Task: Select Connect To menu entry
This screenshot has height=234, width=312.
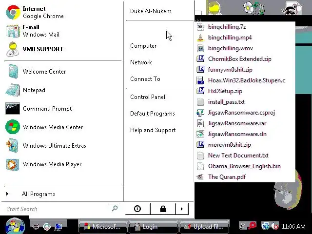Action: [x=145, y=79]
